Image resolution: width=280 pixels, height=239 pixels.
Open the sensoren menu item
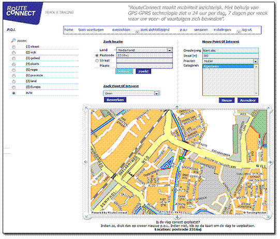tap(201, 30)
